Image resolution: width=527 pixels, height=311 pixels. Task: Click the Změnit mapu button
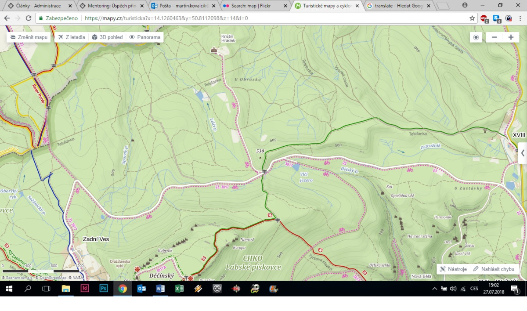pyautogui.click(x=29, y=37)
